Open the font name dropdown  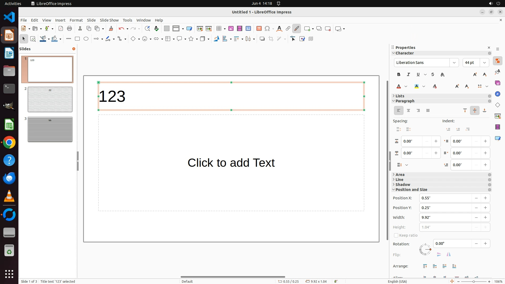pos(454,63)
